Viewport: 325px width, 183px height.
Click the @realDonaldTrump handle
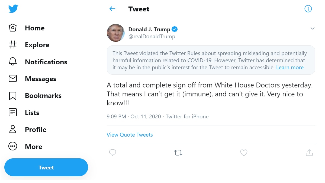click(152, 36)
